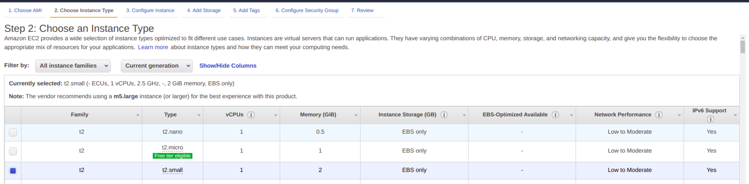Click the IPv6 Support column sort arrow
The image size is (749, 184).
(735, 115)
